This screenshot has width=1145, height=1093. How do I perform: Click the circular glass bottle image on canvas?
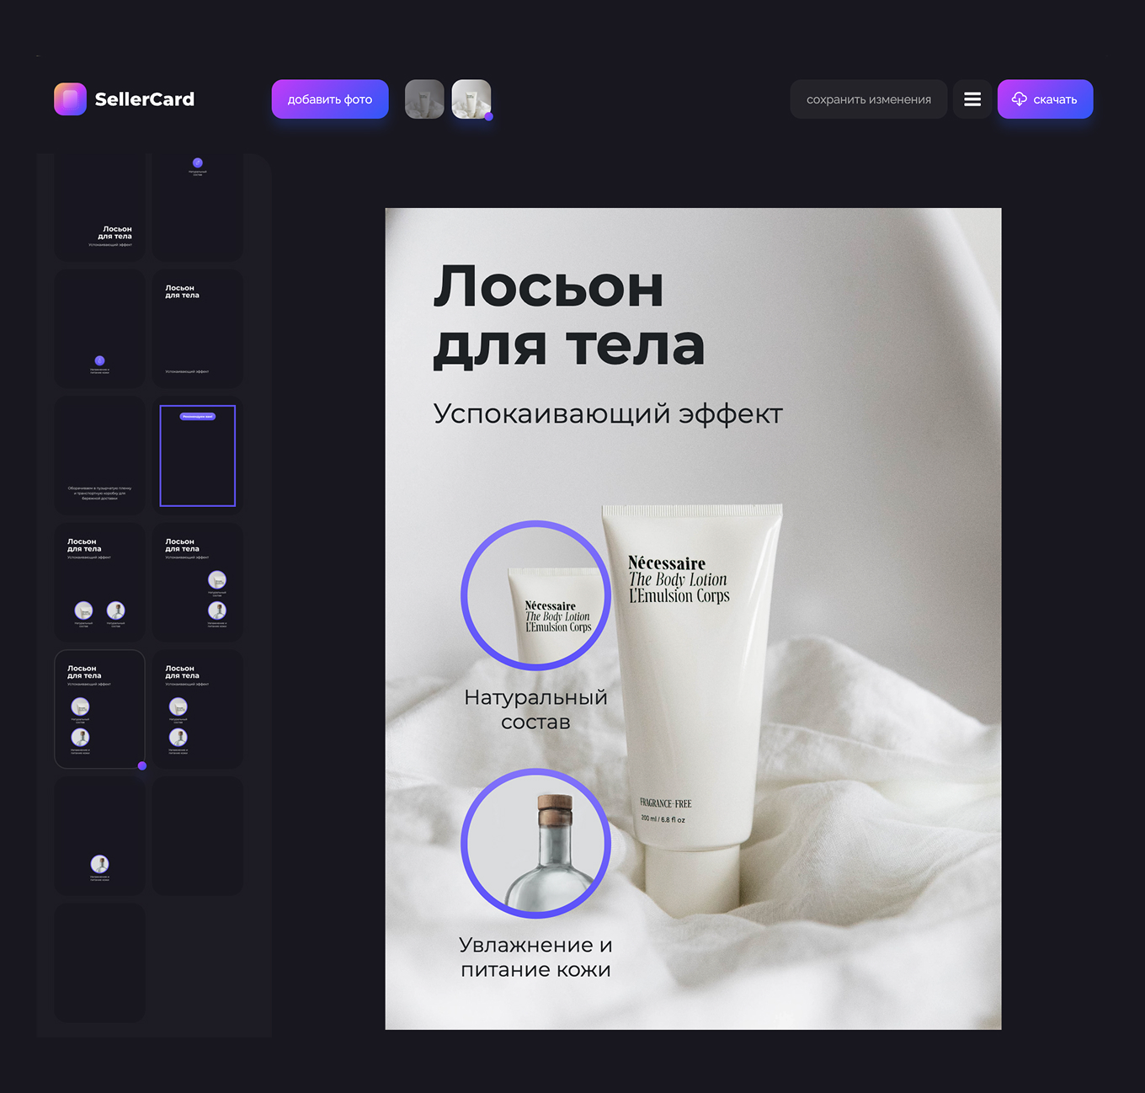535,843
